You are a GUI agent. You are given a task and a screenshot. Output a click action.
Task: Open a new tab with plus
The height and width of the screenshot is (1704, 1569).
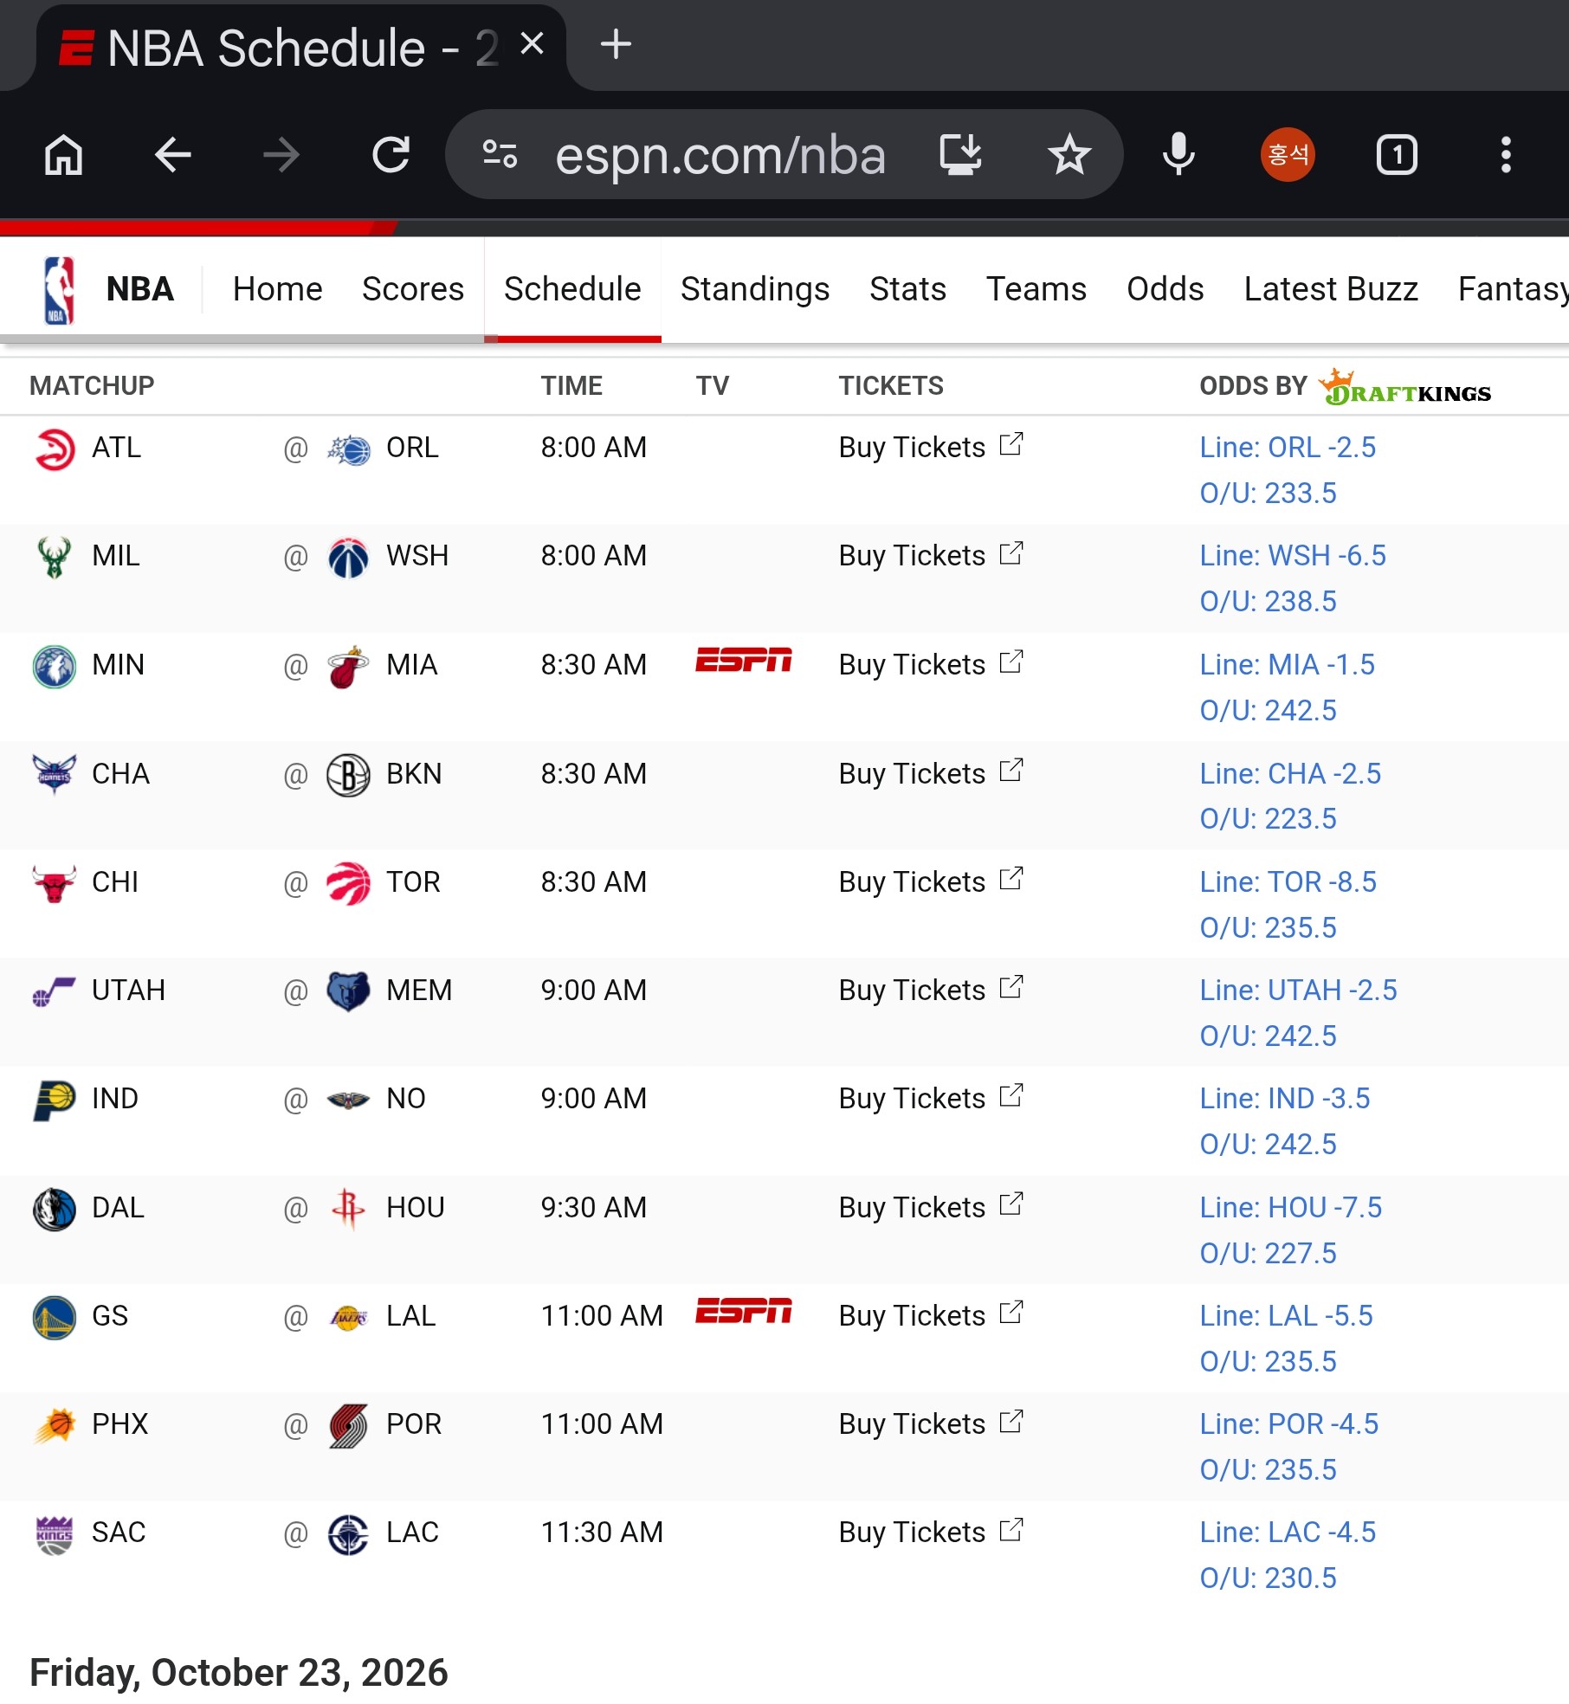[616, 43]
